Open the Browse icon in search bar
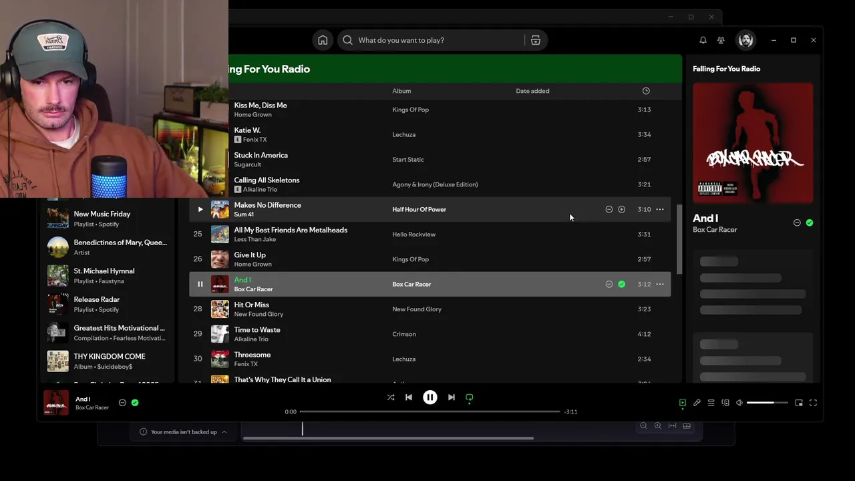Screen dimensions: 855x481 coord(535,40)
